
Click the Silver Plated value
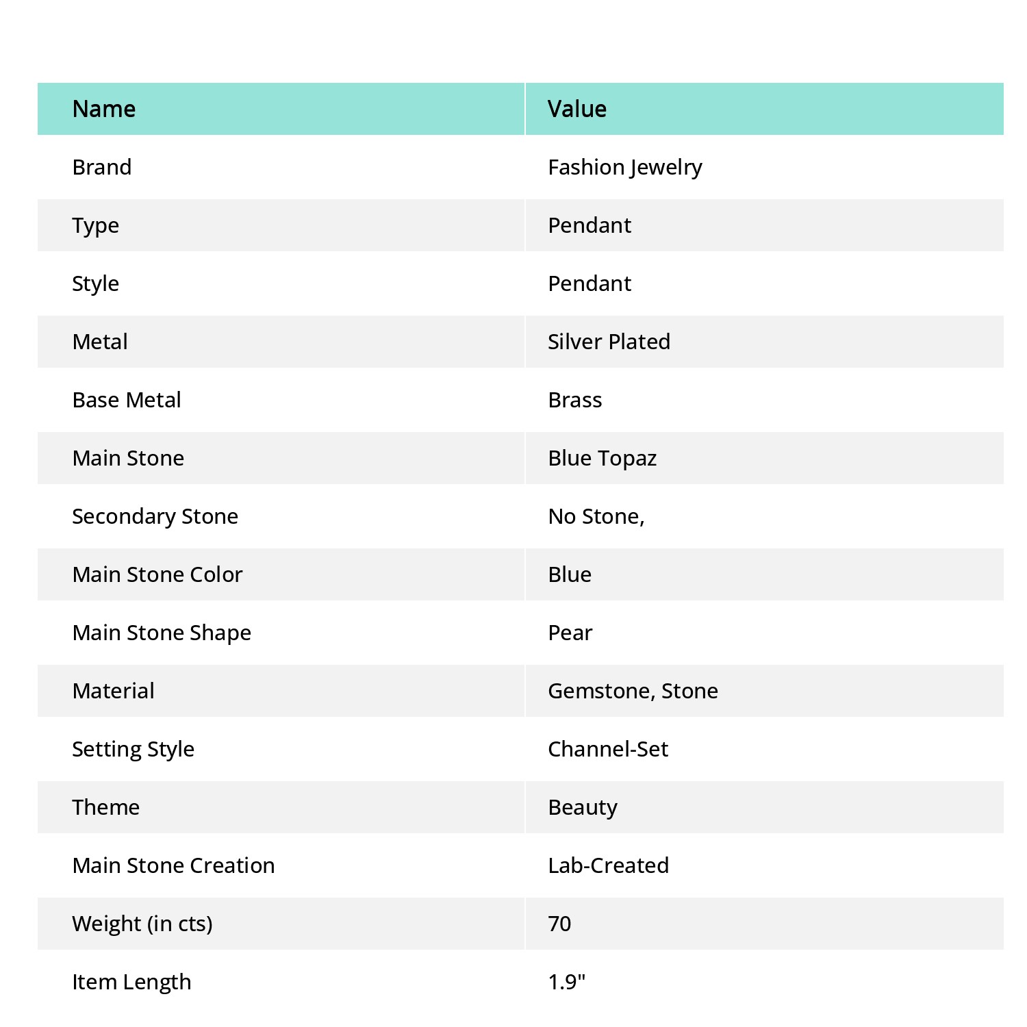pyautogui.click(x=609, y=342)
